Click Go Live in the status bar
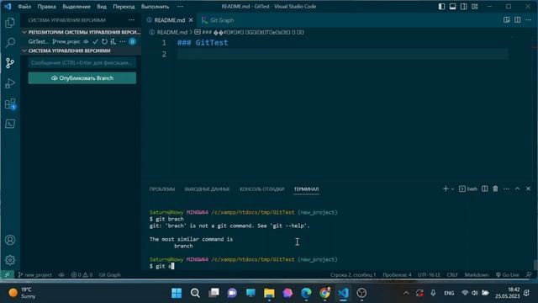This screenshot has width=538, height=303. 508,275
